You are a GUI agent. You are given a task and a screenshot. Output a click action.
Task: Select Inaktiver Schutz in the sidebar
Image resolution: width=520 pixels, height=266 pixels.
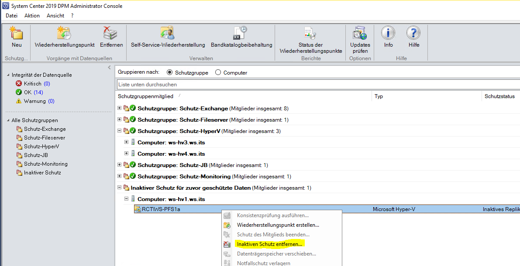(42, 173)
